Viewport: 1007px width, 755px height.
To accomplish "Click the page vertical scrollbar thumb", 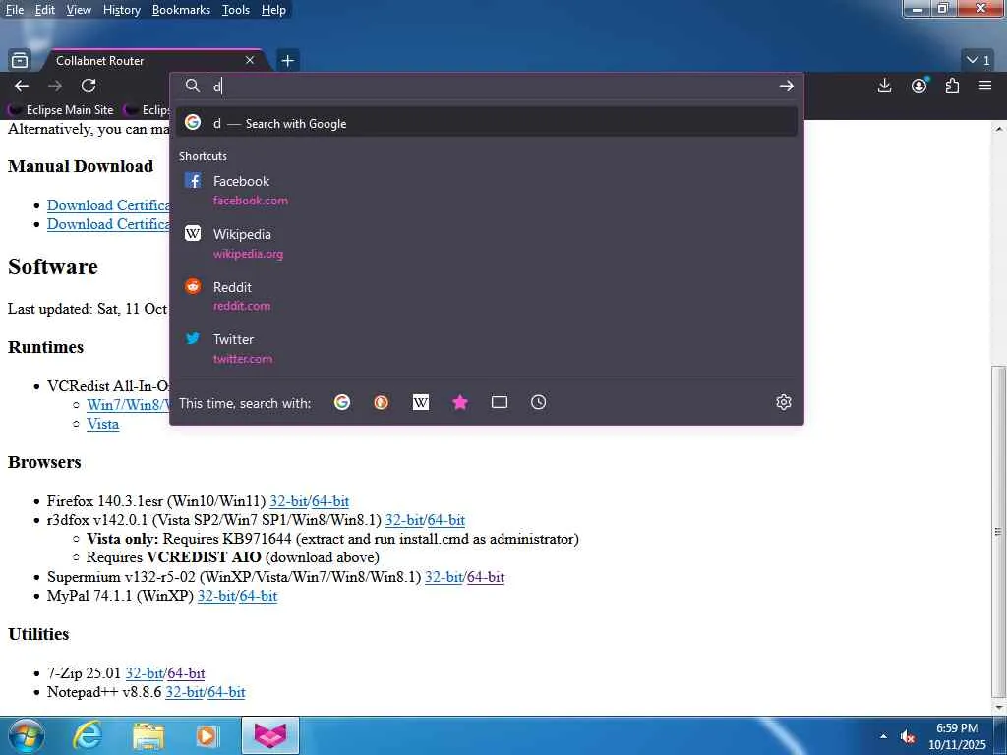I will (x=999, y=531).
